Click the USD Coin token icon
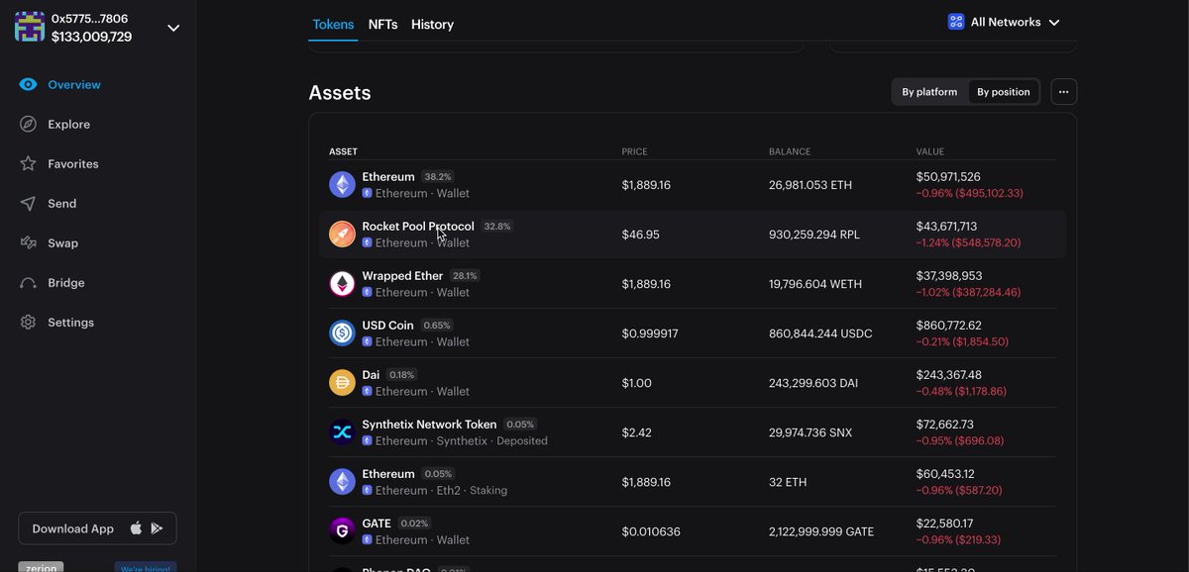Viewport: 1189px width, 572px height. [x=342, y=334]
